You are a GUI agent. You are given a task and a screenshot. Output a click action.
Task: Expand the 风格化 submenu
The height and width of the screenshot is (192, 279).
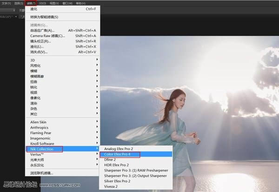pyautogui.click(x=35, y=65)
